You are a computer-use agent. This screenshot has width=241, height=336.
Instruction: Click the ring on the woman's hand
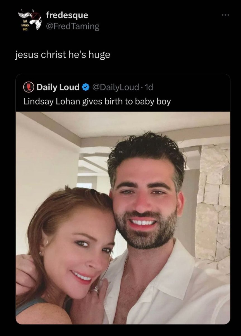pos(96,290)
